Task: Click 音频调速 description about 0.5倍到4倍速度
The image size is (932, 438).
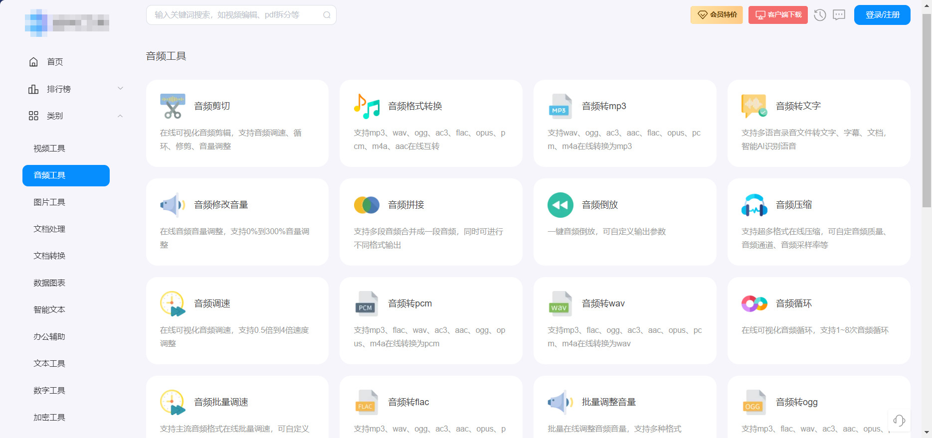Action: pyautogui.click(x=234, y=337)
